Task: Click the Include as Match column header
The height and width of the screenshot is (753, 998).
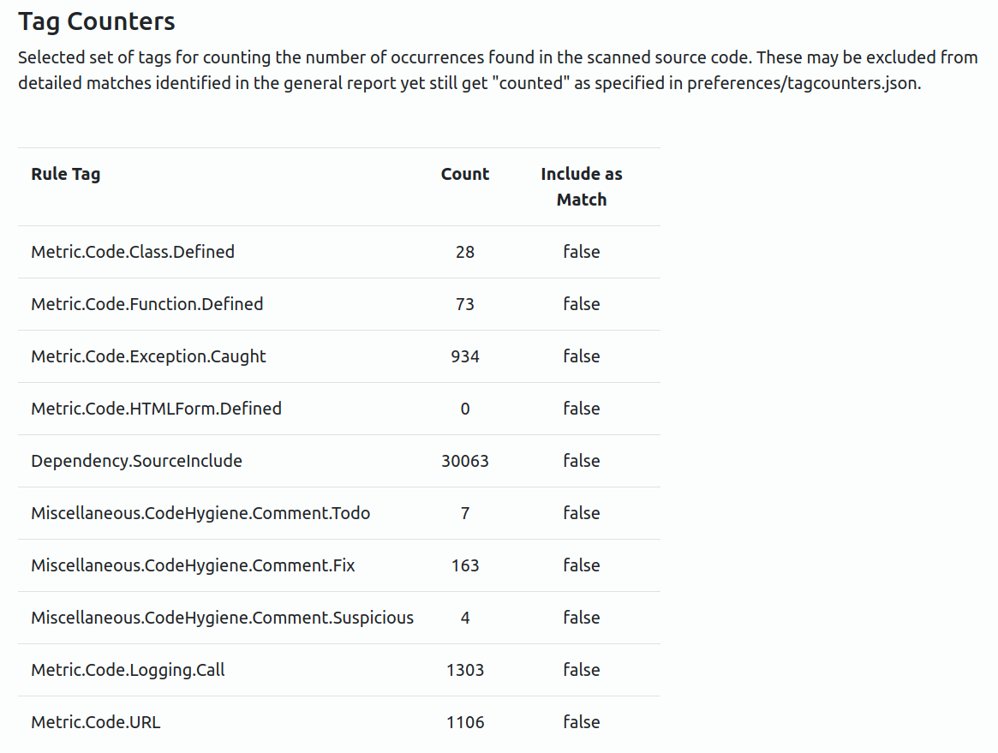Action: pyautogui.click(x=581, y=187)
